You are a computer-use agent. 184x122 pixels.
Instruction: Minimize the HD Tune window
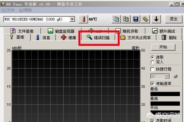tap(171, 4)
